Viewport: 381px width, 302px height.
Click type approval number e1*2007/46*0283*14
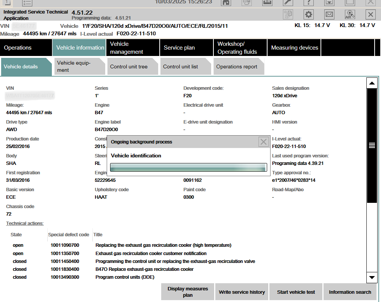[x=293, y=180]
